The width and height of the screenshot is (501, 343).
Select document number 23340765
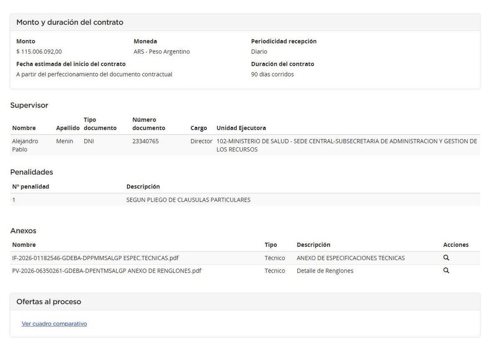(145, 141)
